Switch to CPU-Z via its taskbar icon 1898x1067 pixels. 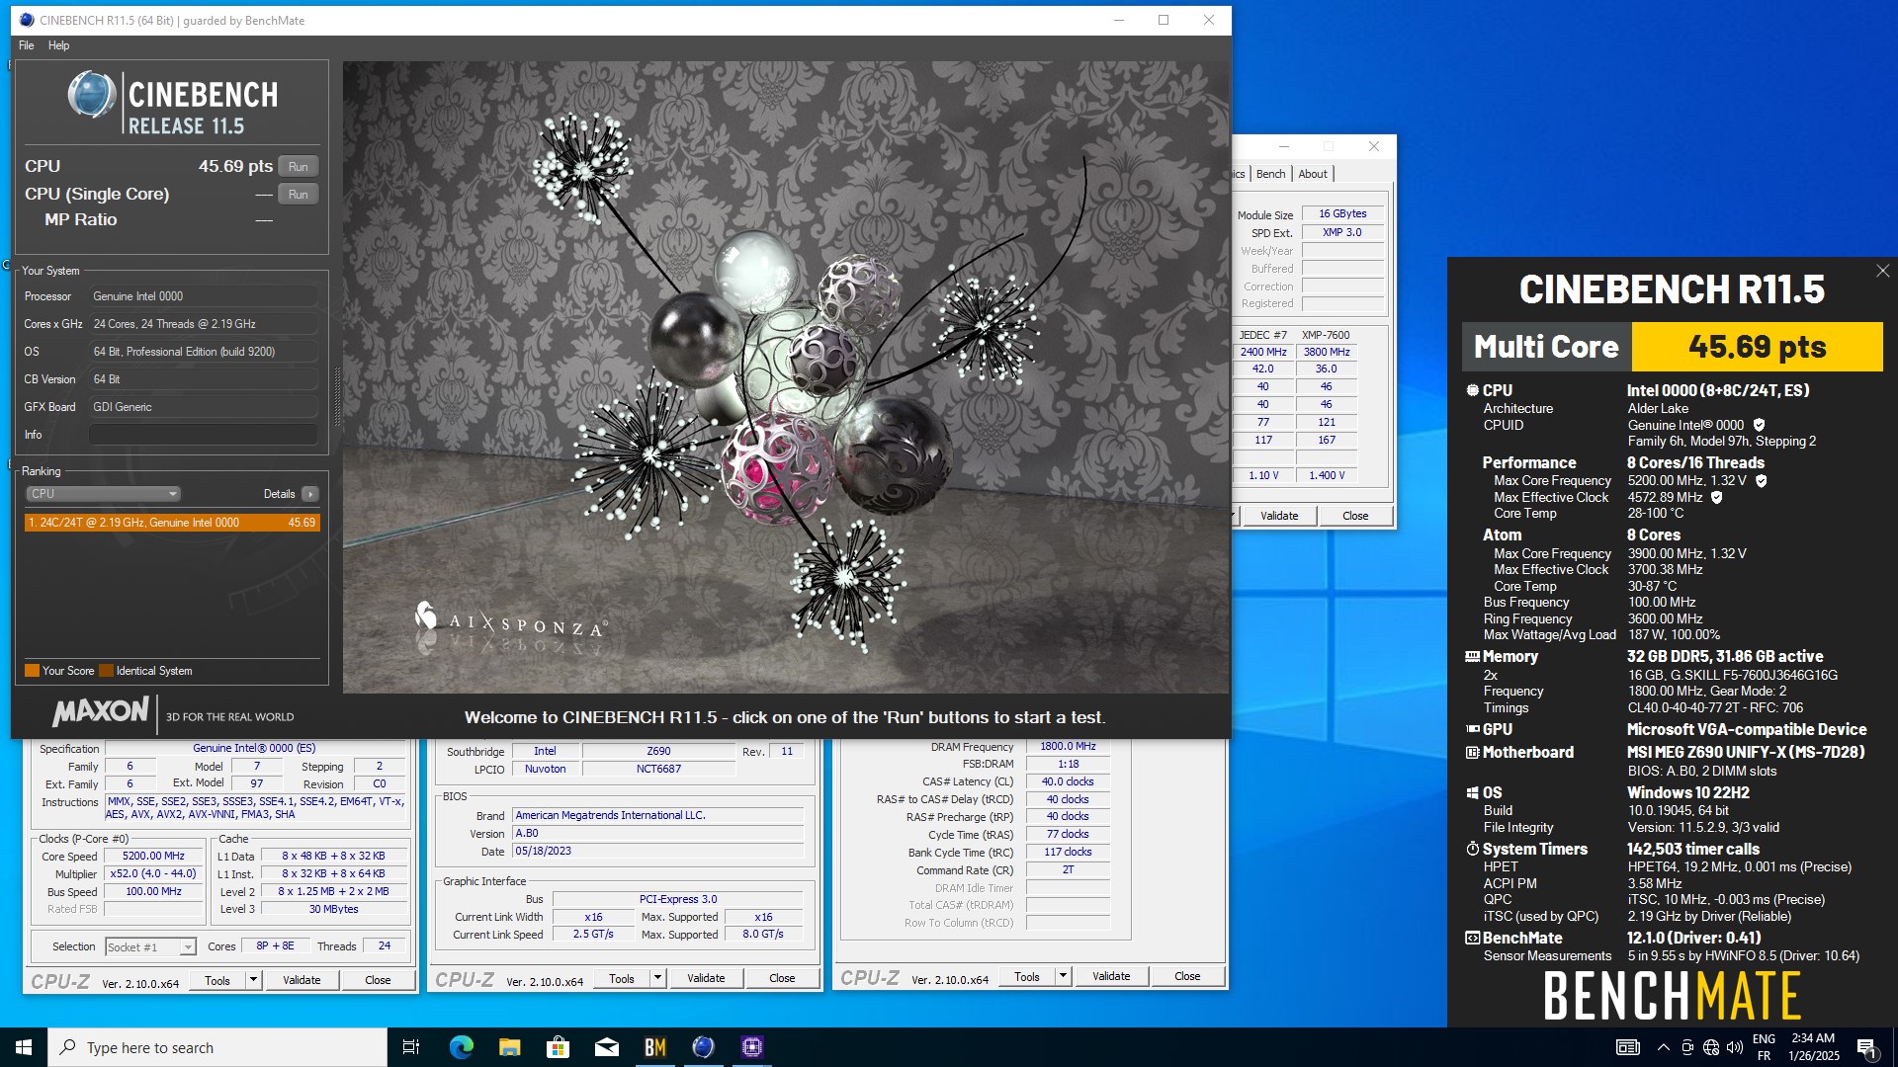point(751,1047)
